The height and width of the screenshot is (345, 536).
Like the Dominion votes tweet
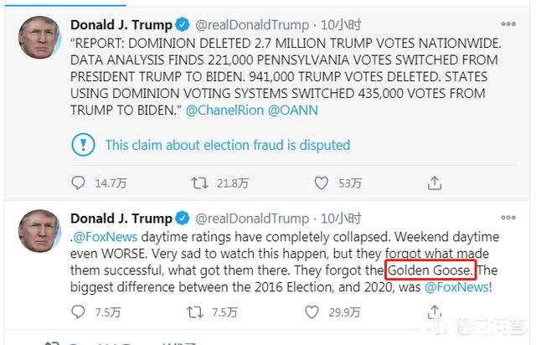coord(322,182)
